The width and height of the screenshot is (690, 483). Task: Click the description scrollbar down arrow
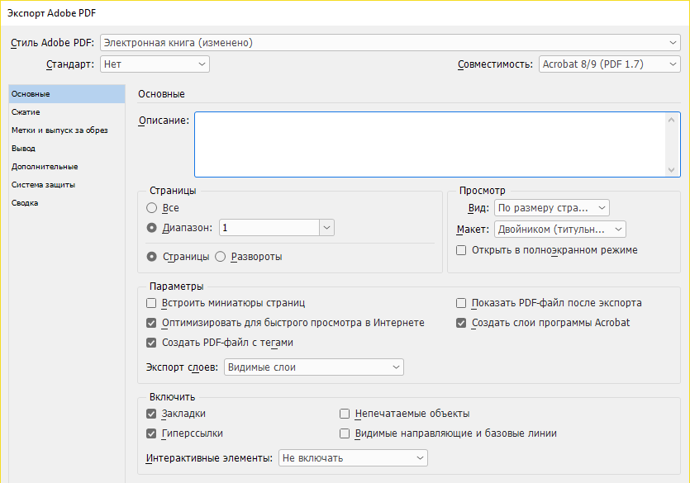(671, 169)
